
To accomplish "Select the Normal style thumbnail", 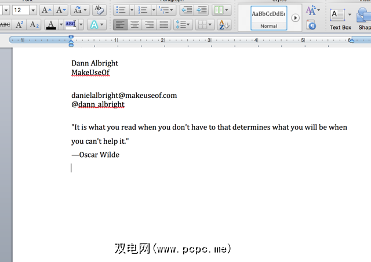I will pyautogui.click(x=269, y=18).
